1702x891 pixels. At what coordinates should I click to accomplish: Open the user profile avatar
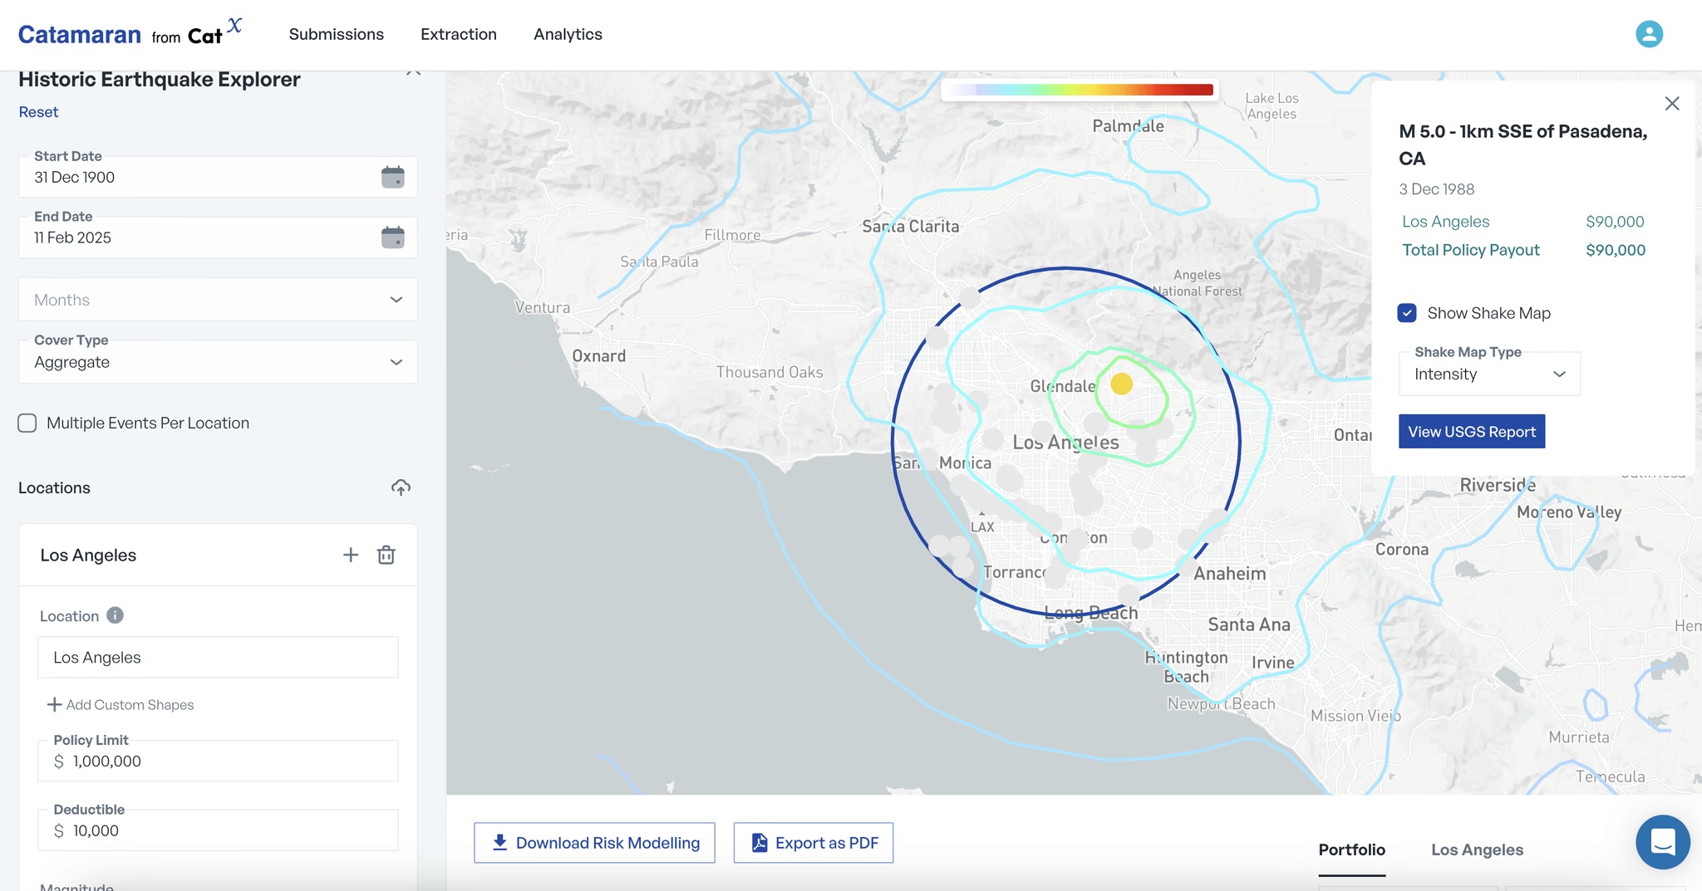[1649, 34]
